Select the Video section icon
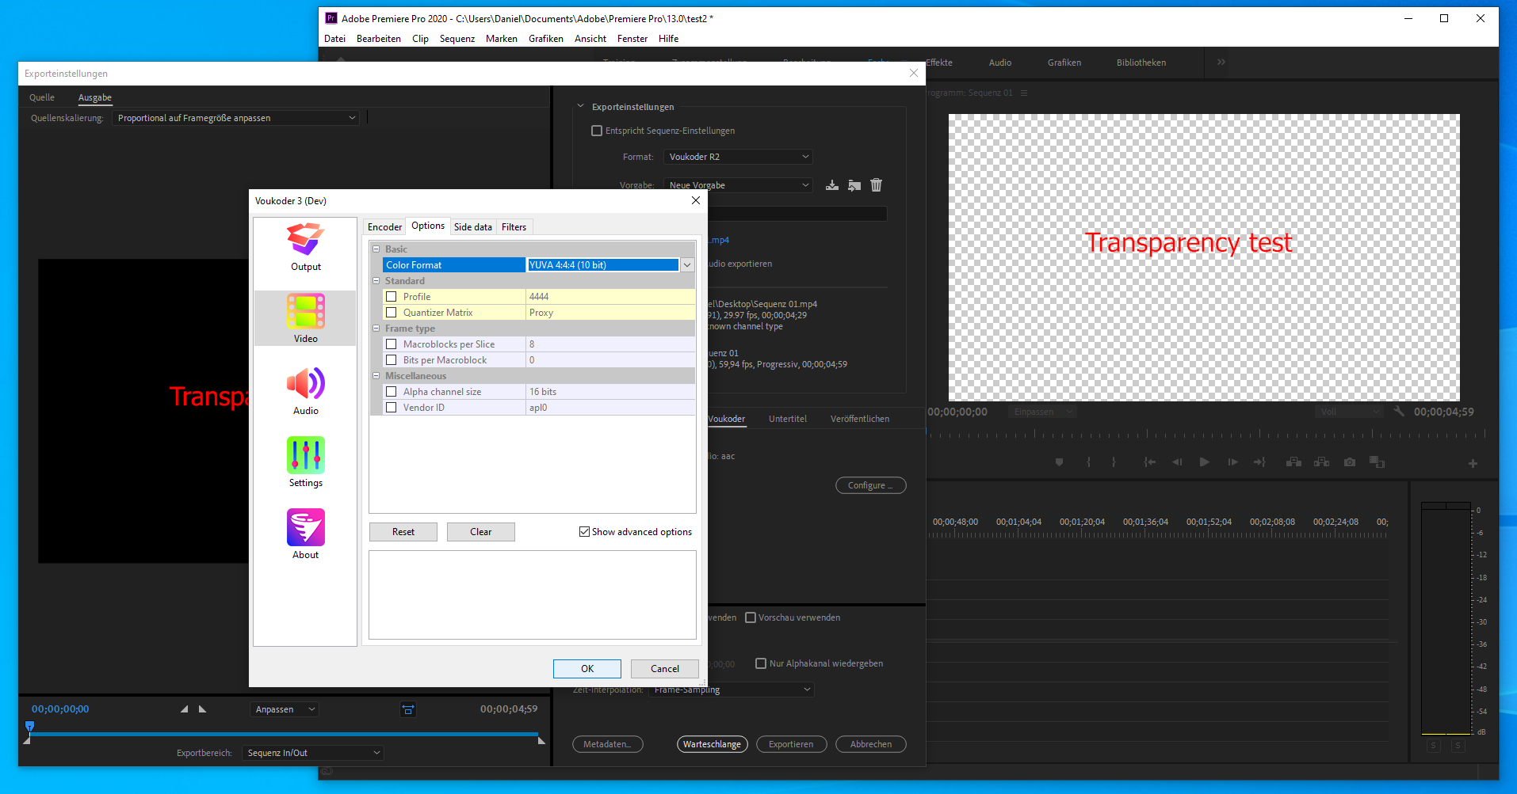 (x=305, y=318)
